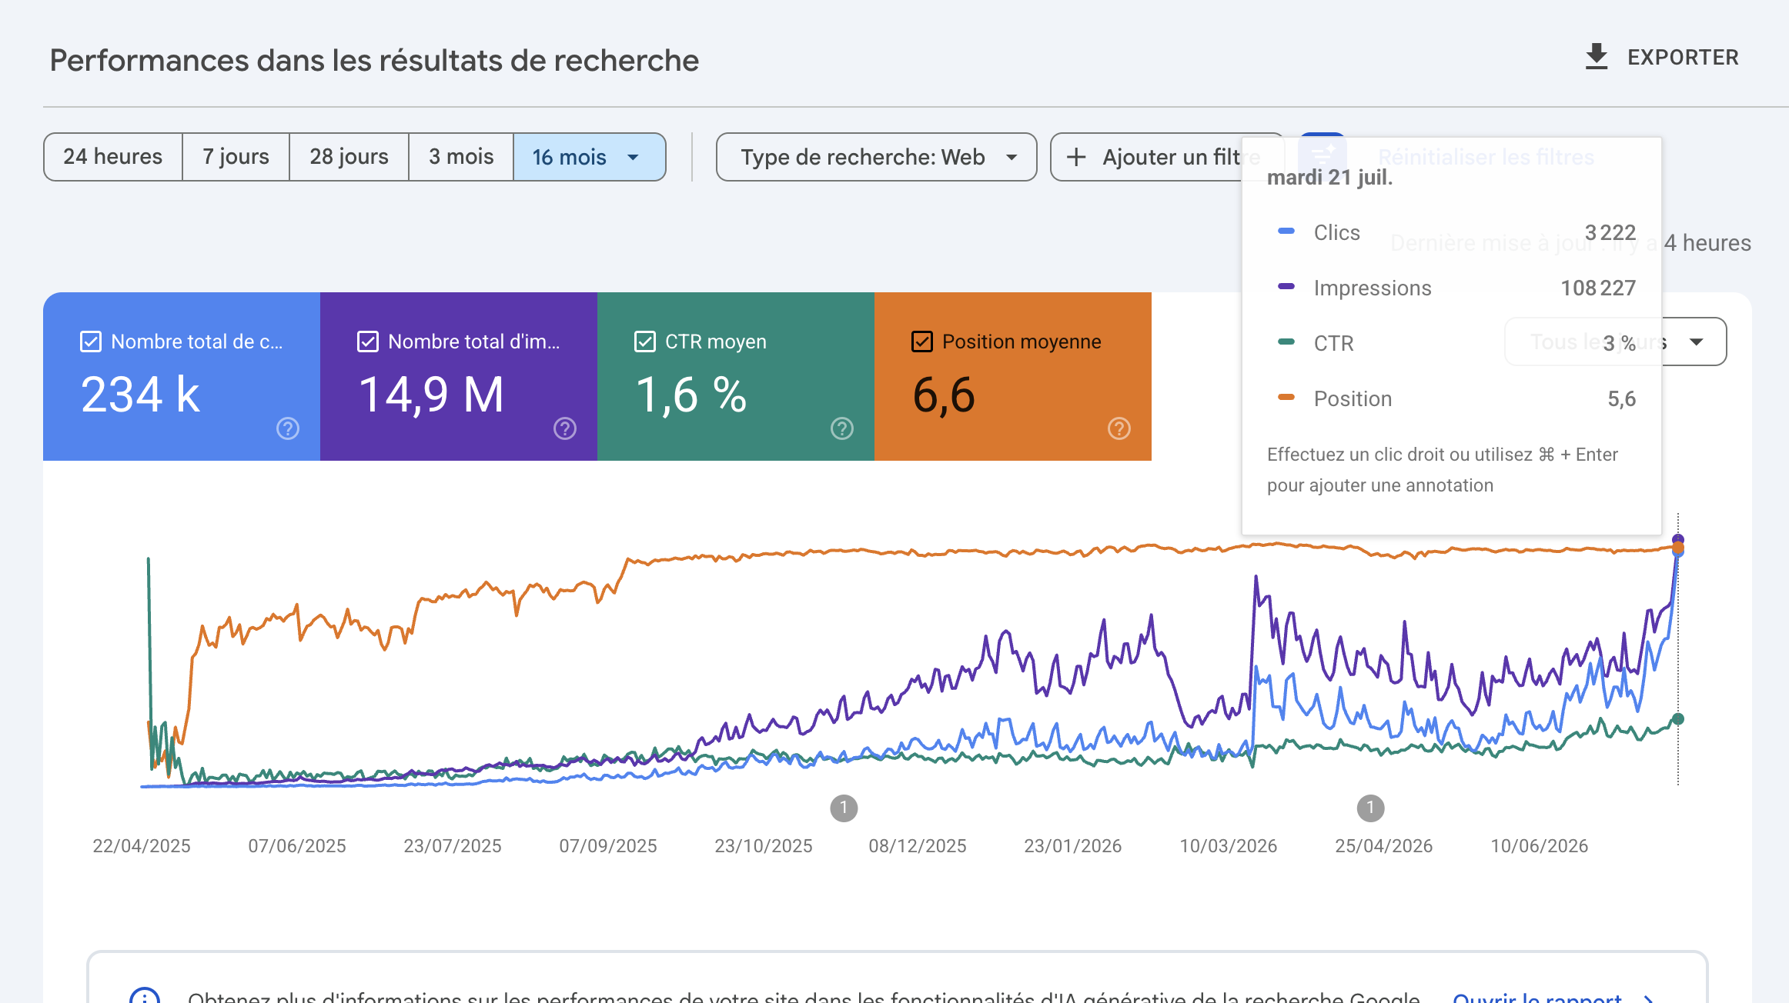This screenshot has width=1789, height=1003.
Task: Click the 23/07/2025 axis date label
Action: pos(453,845)
